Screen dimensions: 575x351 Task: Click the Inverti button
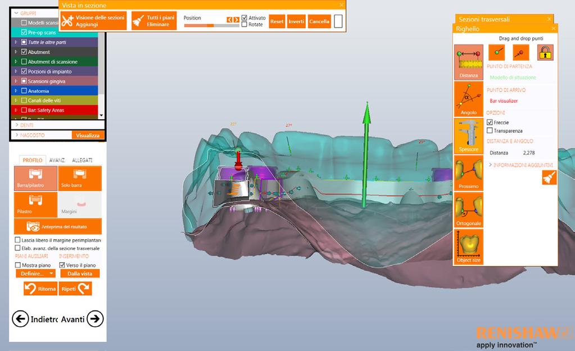point(296,21)
